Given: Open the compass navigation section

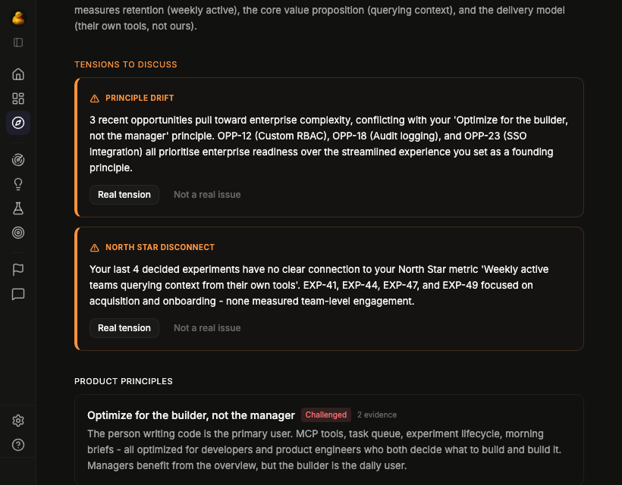Looking at the screenshot, I should [17, 123].
